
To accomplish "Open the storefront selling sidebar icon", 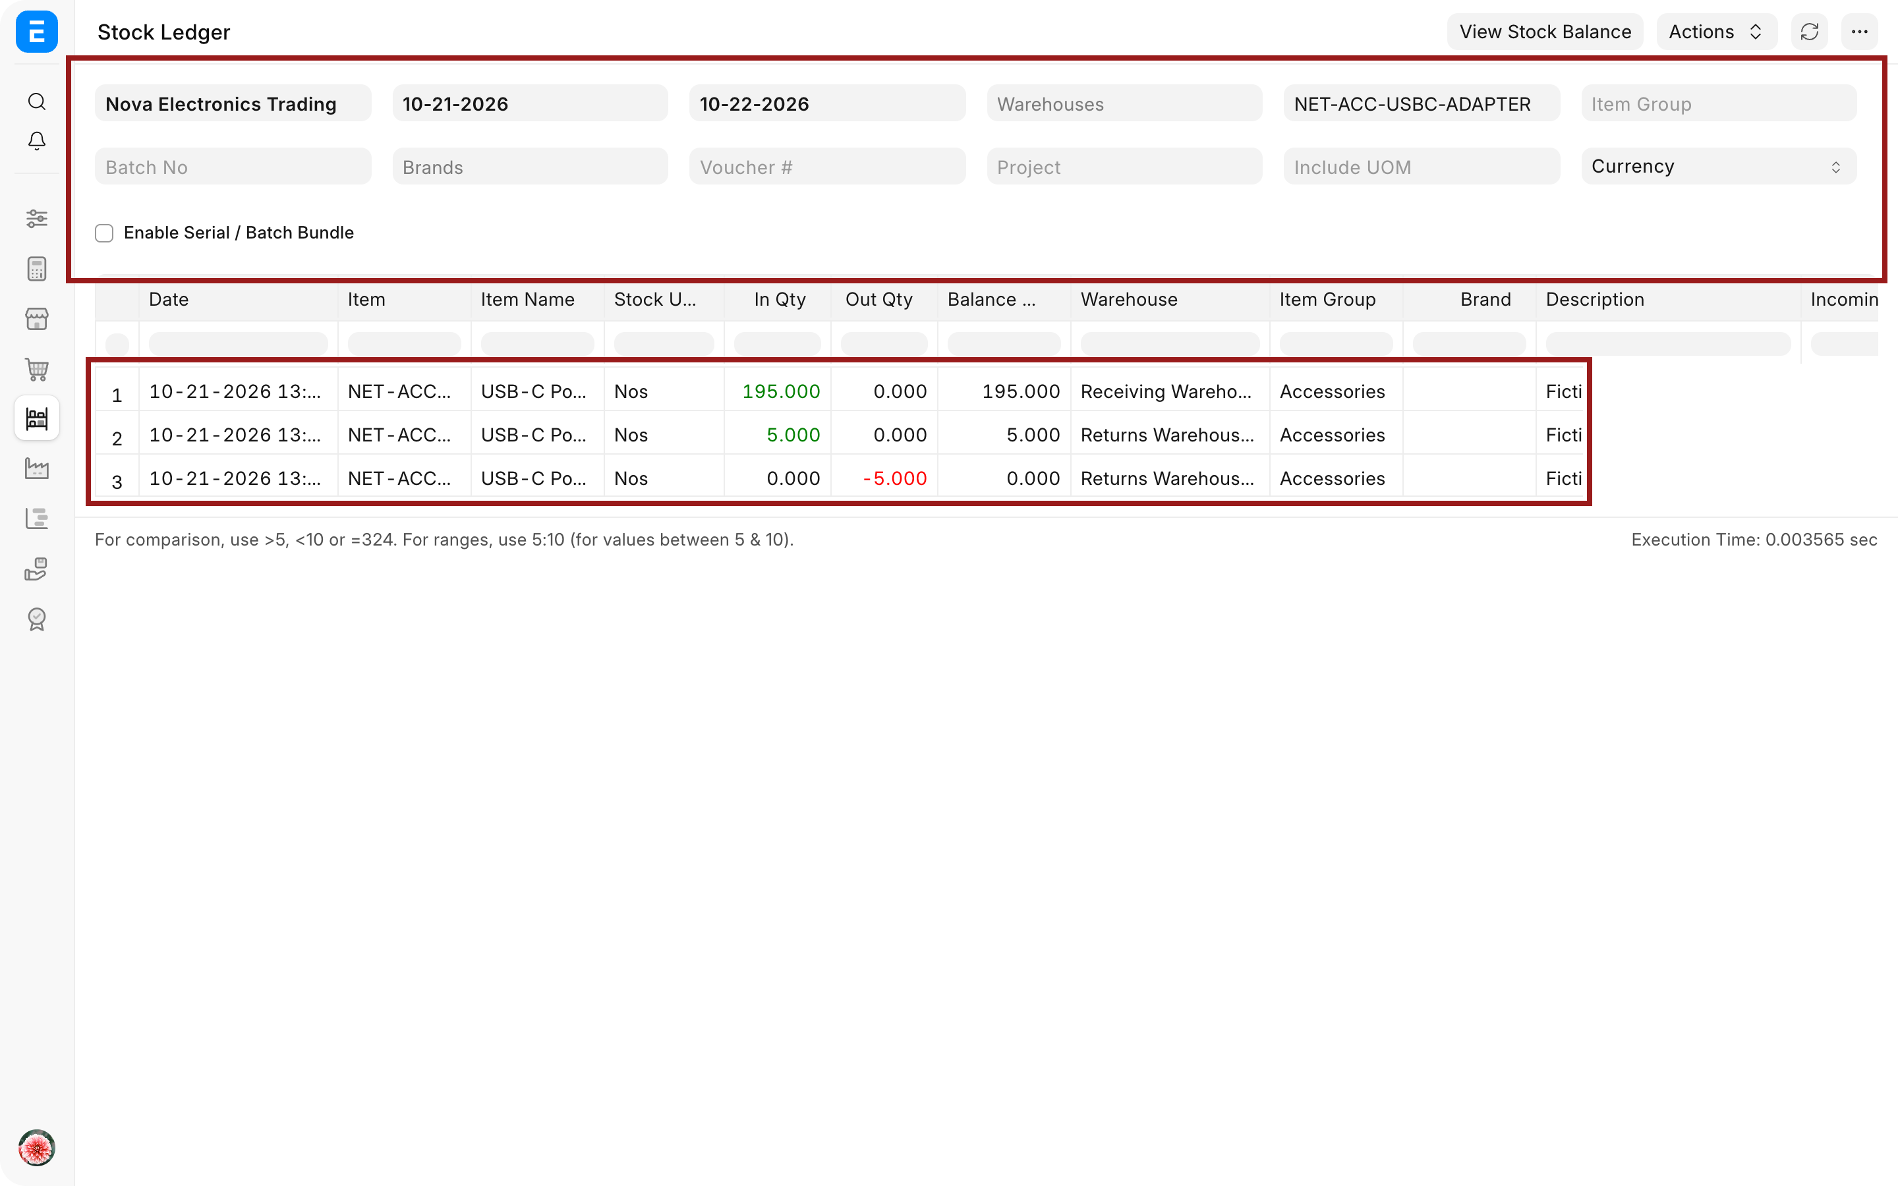I will (37, 318).
